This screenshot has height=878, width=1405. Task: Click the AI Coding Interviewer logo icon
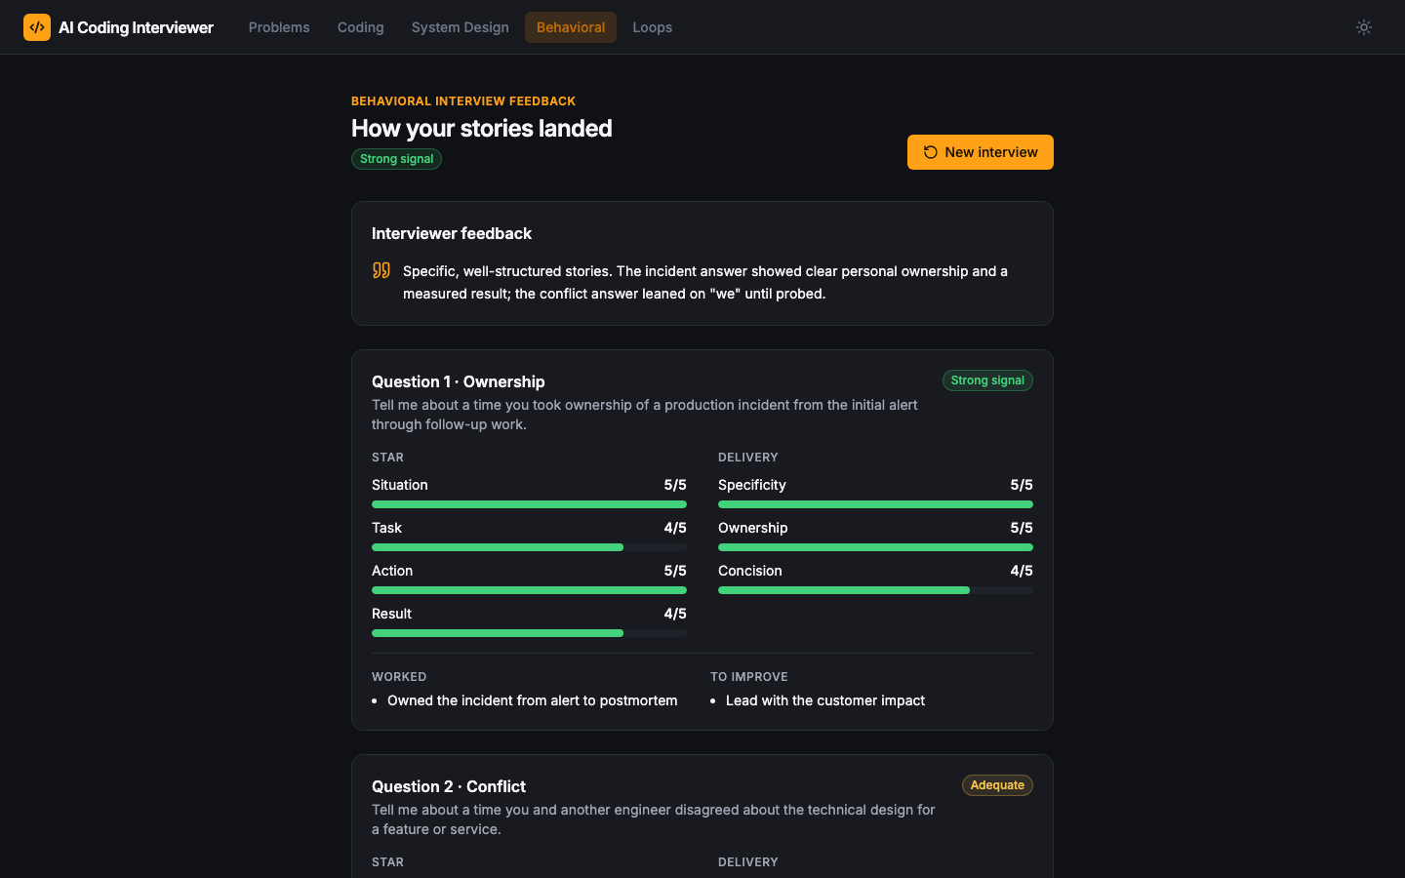37,27
